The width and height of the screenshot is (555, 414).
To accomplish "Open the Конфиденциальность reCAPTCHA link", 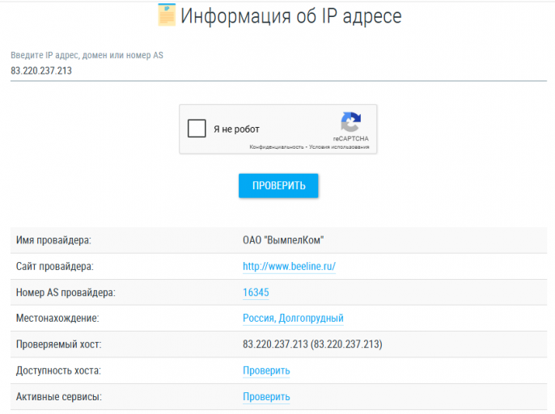I will tap(277, 147).
